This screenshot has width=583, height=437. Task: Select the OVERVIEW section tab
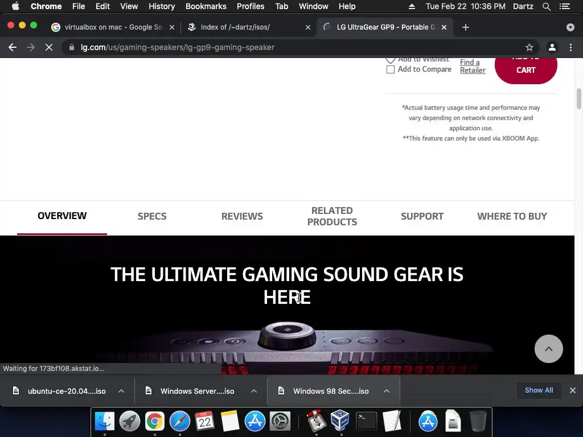tap(62, 216)
